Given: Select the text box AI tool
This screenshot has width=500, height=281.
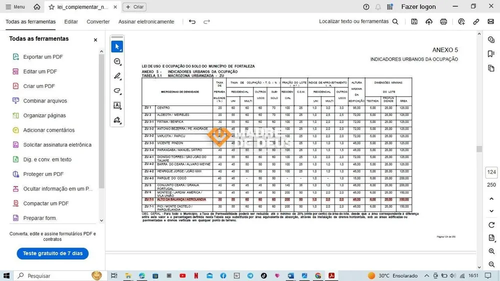Looking at the screenshot, I should click(117, 105).
